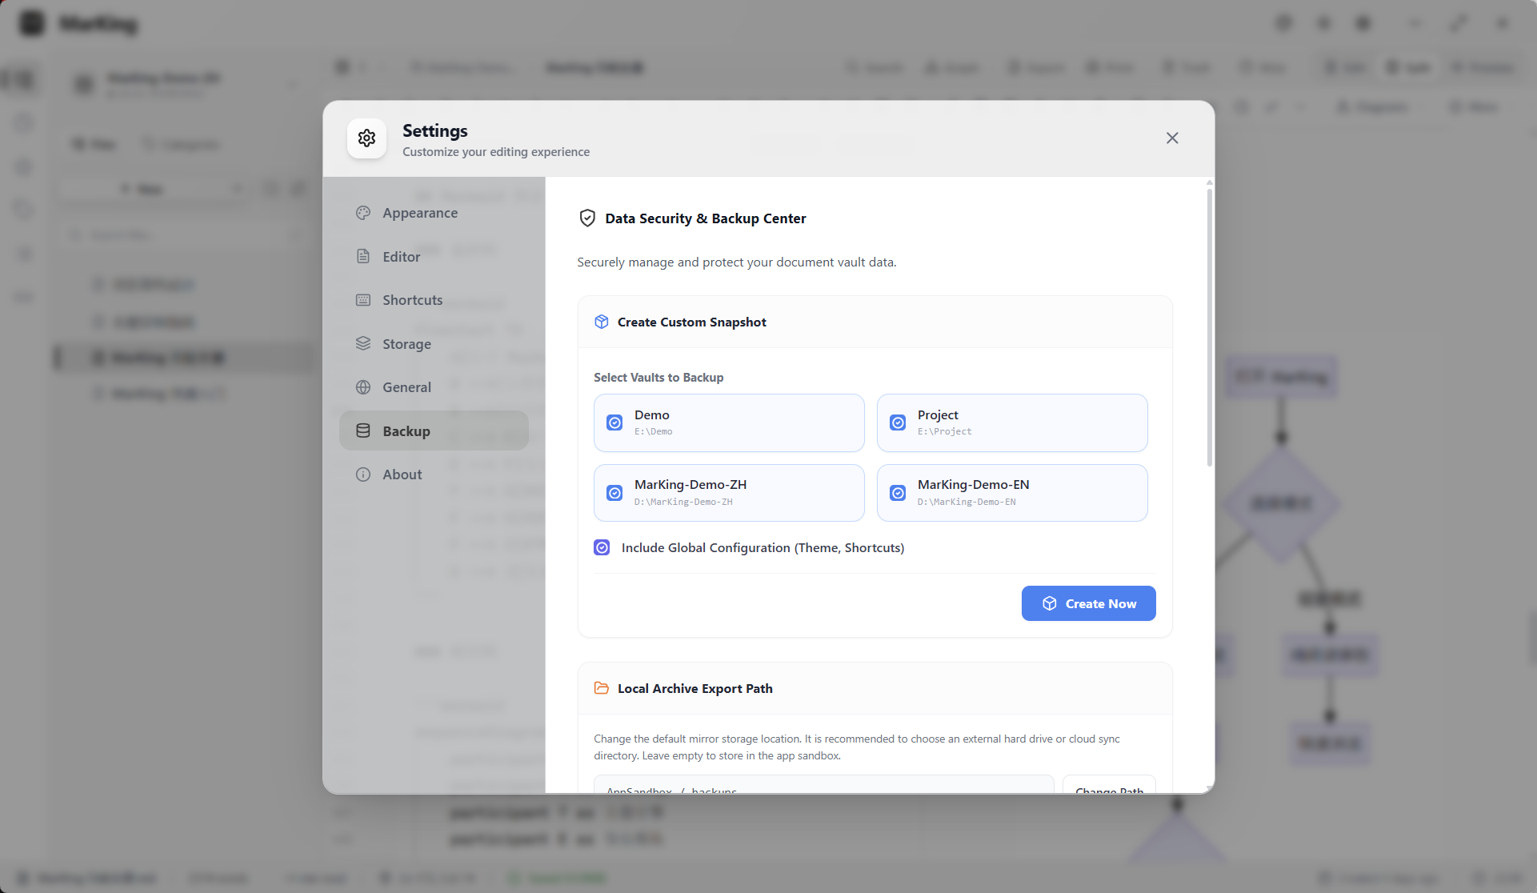Click the cube icon next to Create Custom Snapshot
The width and height of the screenshot is (1537, 893).
(602, 322)
